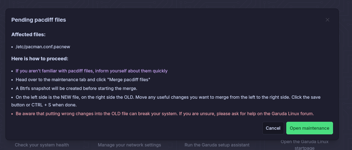Click the Affected files heading
The image size is (352, 150).
28,35
